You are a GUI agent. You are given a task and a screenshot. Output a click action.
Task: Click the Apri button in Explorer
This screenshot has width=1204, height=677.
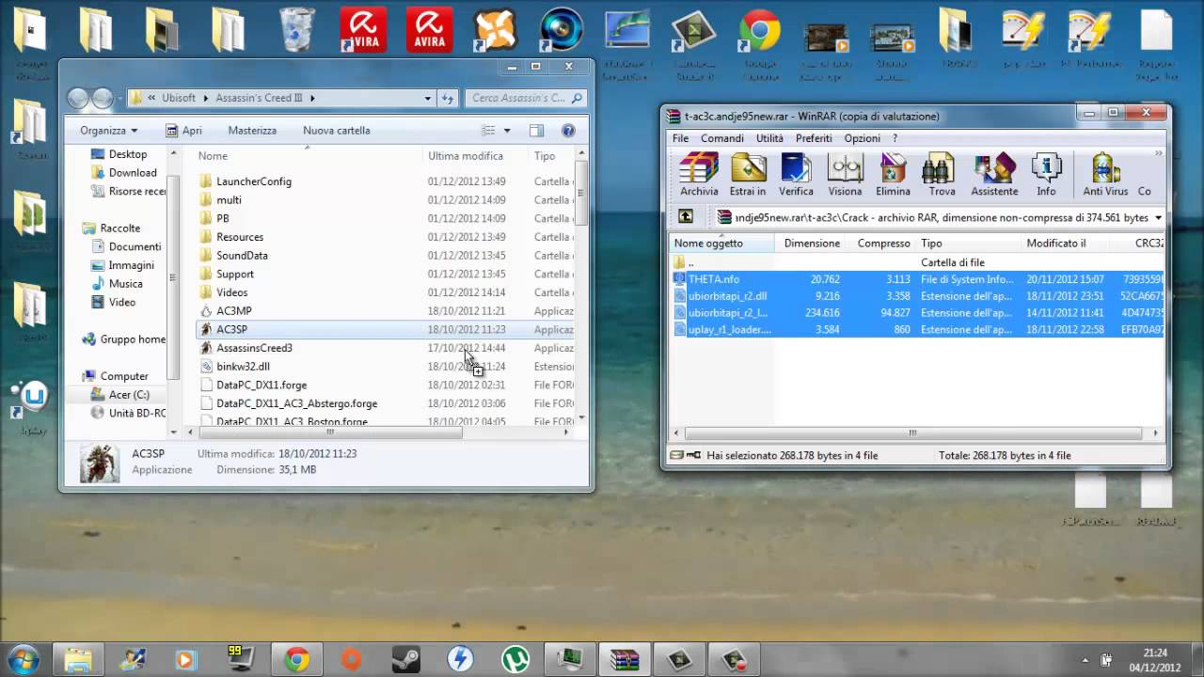pyautogui.click(x=183, y=131)
